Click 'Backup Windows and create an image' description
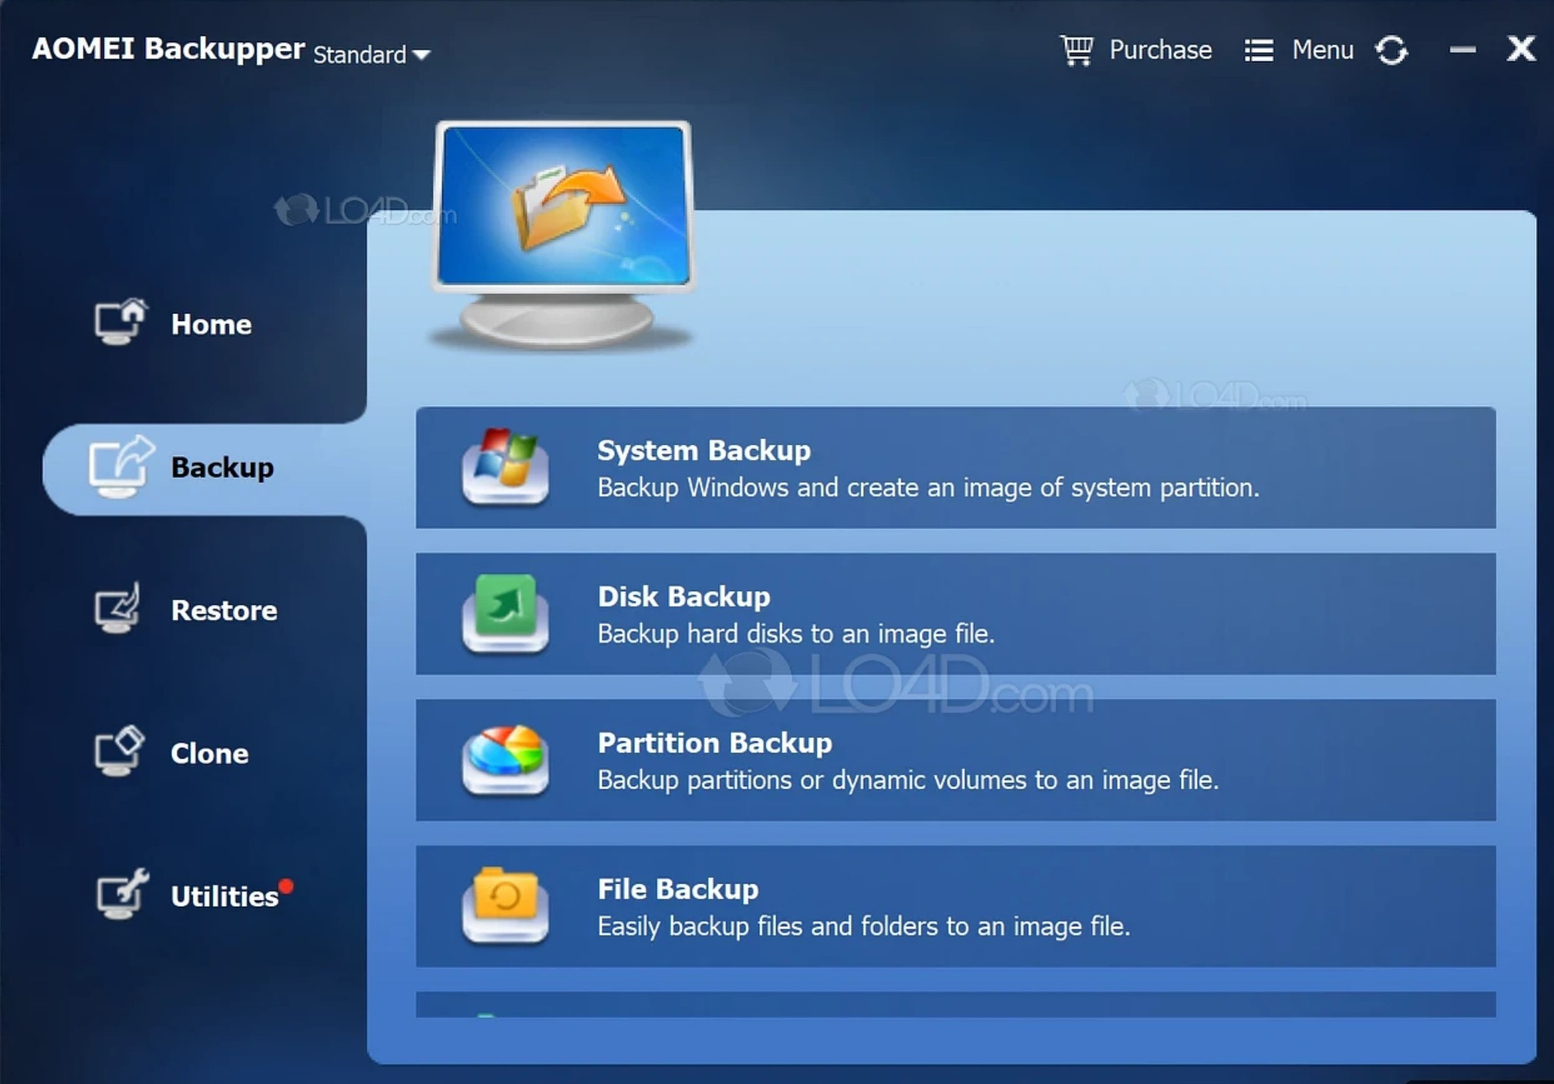This screenshot has width=1554, height=1084. (x=928, y=487)
